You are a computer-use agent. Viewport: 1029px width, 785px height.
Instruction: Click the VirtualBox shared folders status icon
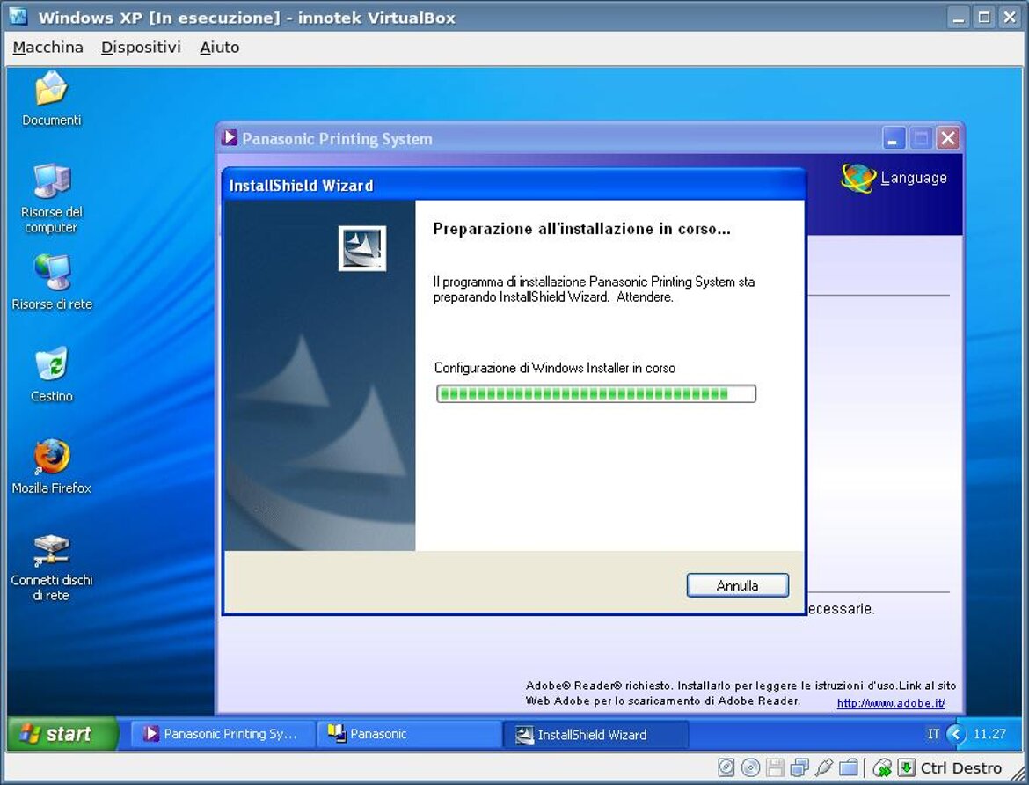[x=848, y=767]
